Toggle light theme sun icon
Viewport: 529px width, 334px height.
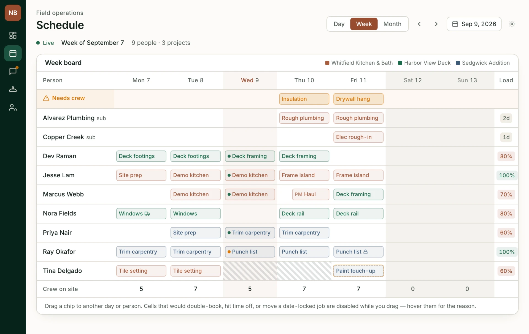point(512,24)
